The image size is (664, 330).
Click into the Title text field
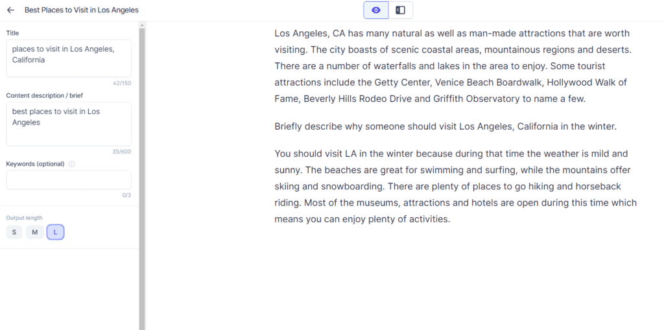tap(69, 58)
